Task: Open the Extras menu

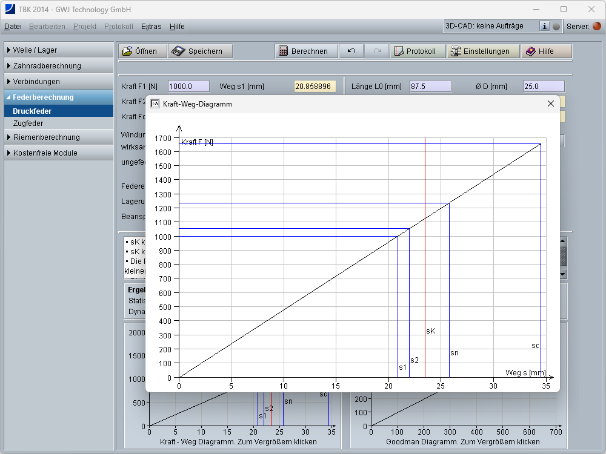Action: [151, 27]
